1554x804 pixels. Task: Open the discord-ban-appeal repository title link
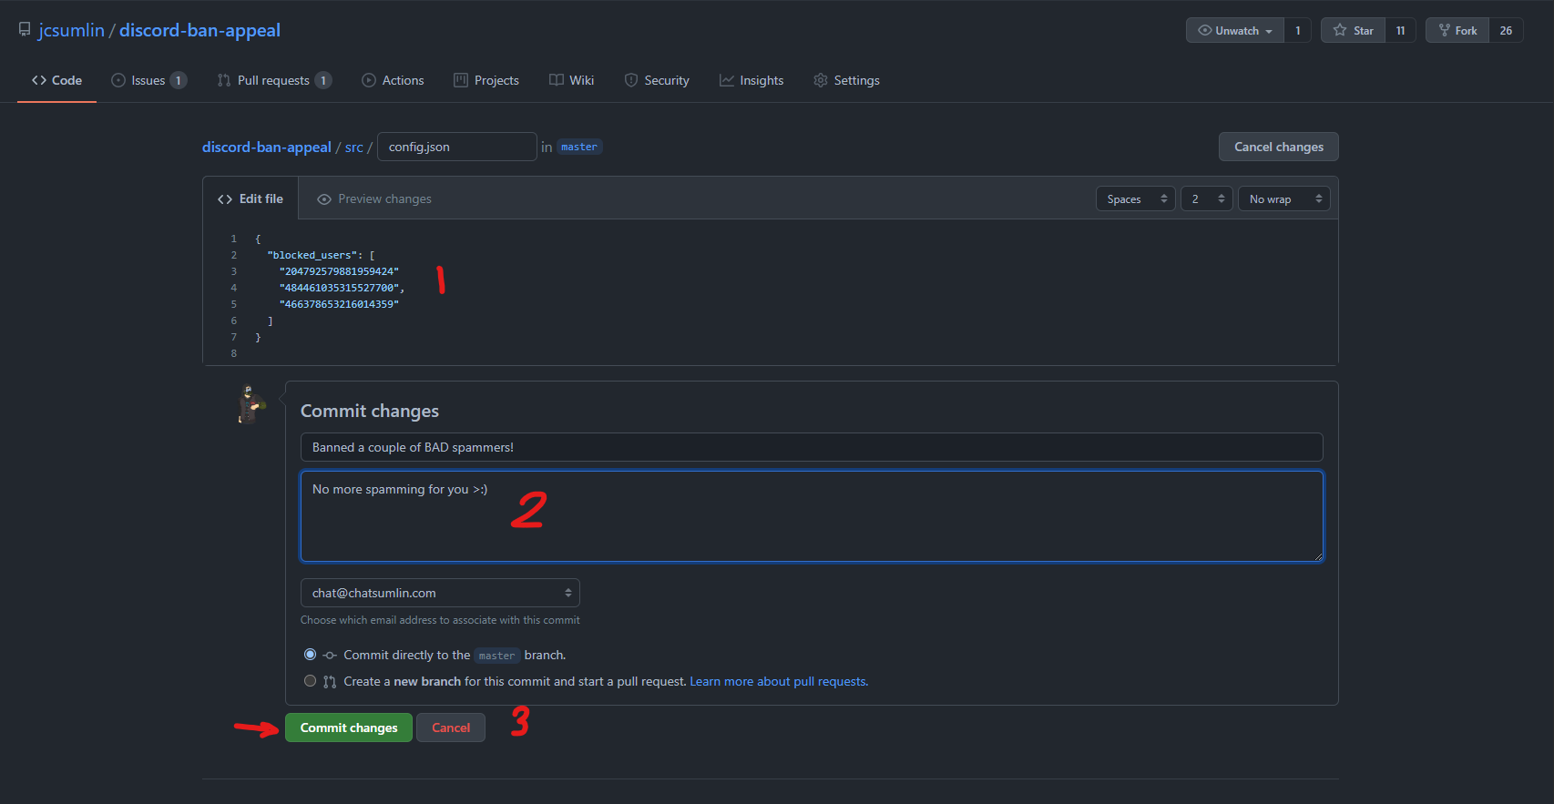coord(199,30)
